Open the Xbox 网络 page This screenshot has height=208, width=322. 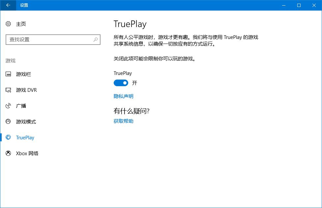[x=27, y=153]
